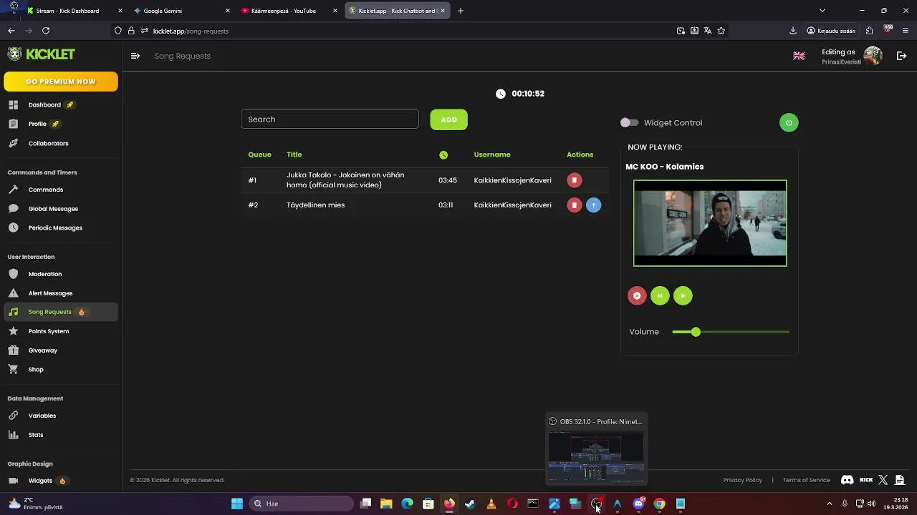Delete the Jukka Takalo song from queue

tap(574, 180)
